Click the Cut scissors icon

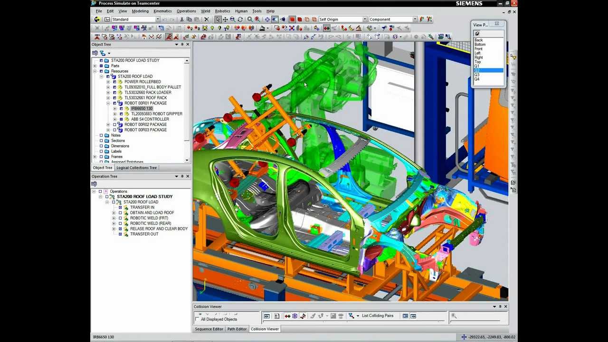(x=182, y=19)
